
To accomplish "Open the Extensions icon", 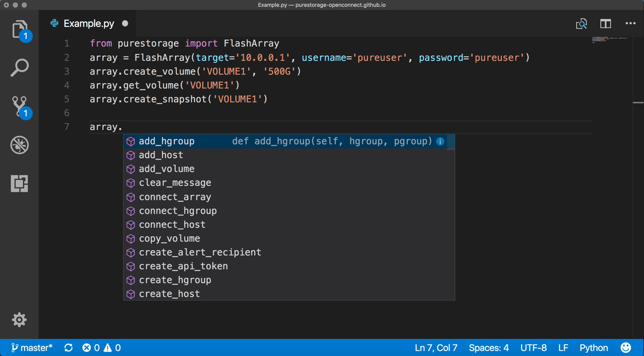I will (x=19, y=184).
